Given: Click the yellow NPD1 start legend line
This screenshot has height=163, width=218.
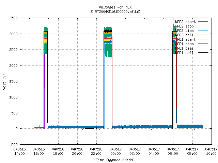Looking at the screenshot, I should tap(203, 39).
